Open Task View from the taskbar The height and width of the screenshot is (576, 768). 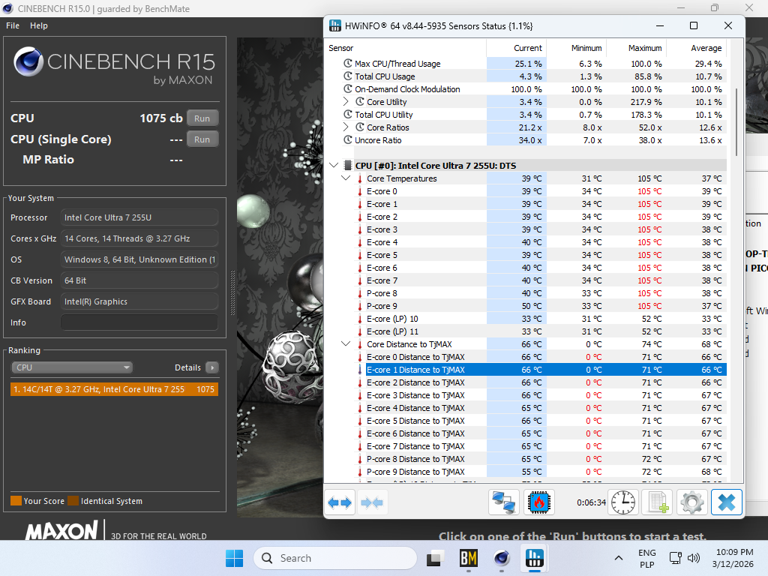tap(435, 558)
